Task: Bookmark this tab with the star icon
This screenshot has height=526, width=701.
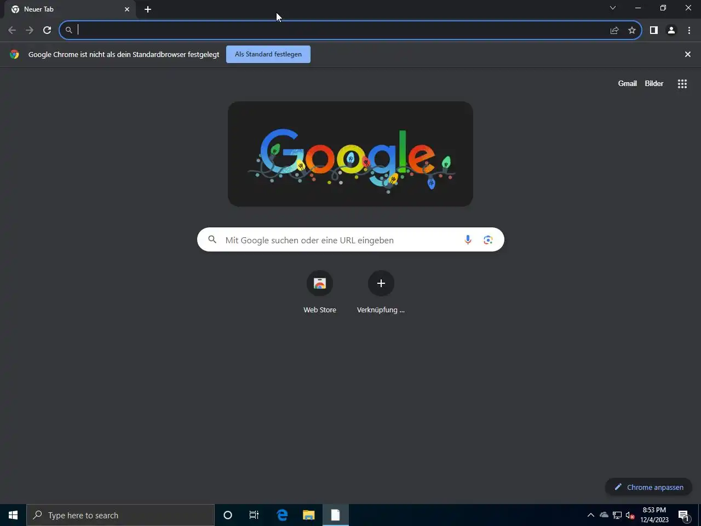Action: pyautogui.click(x=632, y=30)
